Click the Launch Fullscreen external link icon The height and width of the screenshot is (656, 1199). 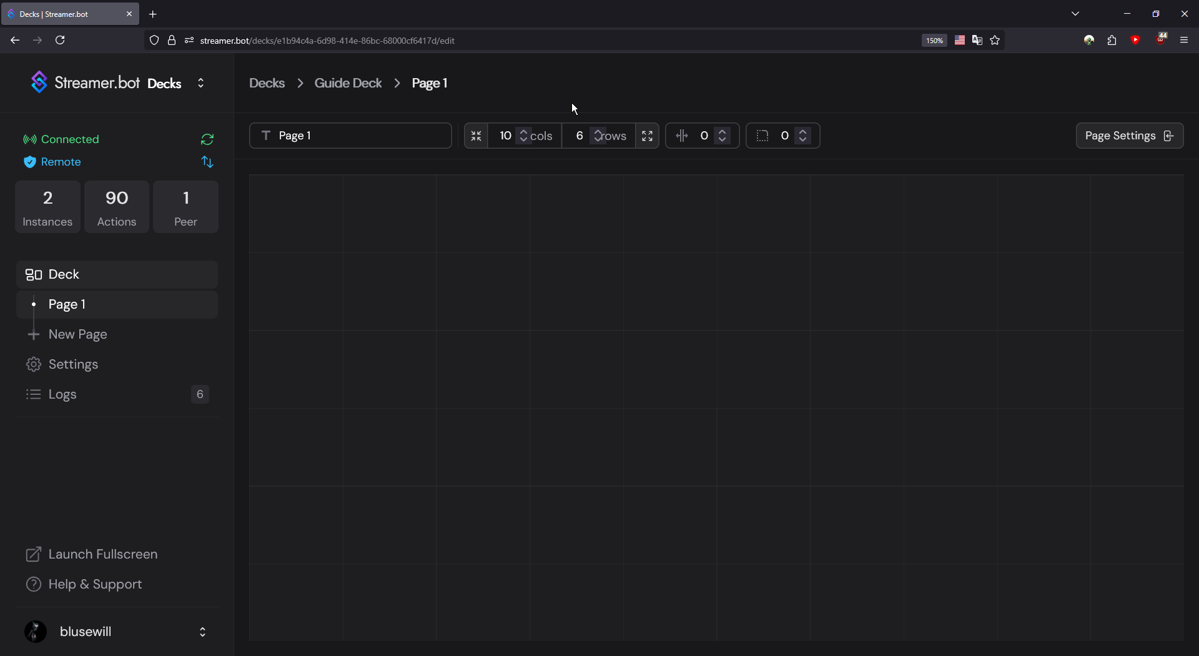click(x=35, y=554)
